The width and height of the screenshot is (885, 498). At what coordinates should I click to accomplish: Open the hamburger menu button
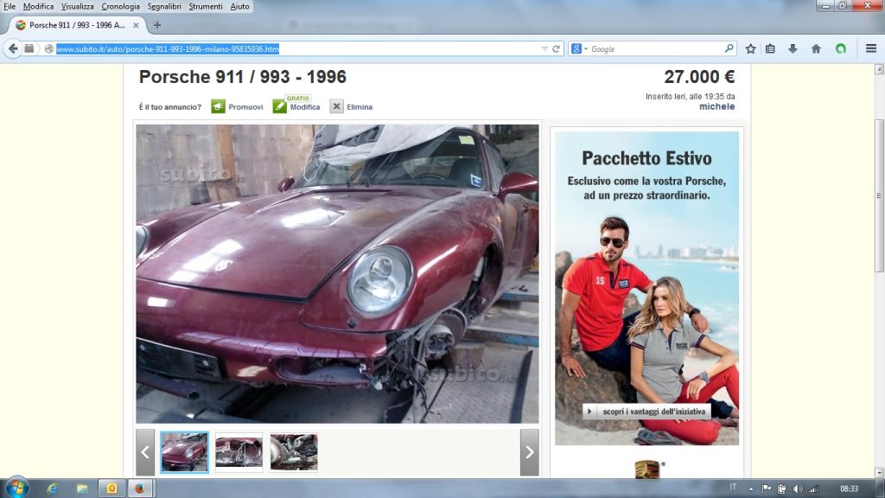[871, 48]
